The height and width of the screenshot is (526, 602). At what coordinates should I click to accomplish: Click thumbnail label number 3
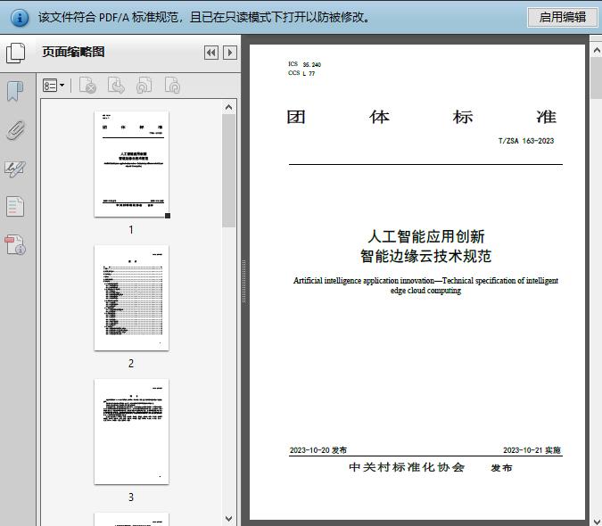131,497
